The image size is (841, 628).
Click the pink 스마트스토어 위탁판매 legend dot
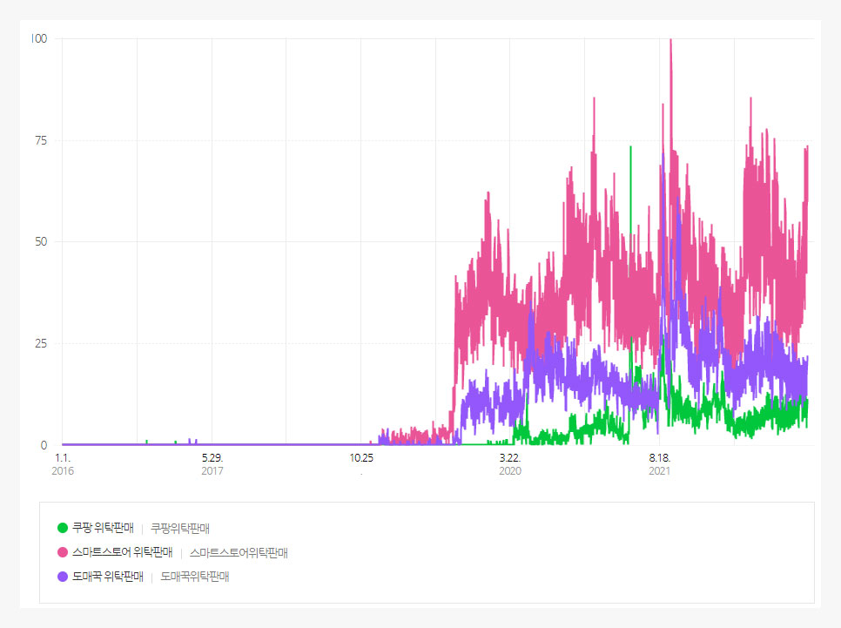coord(63,552)
